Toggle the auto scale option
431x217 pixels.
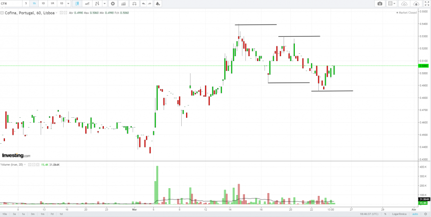click(x=415, y=214)
